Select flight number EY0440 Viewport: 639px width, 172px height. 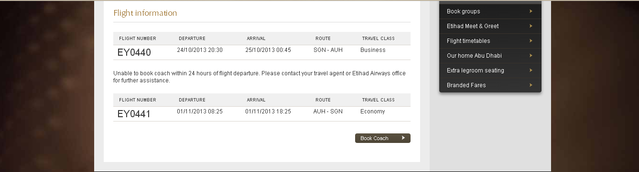[134, 52]
